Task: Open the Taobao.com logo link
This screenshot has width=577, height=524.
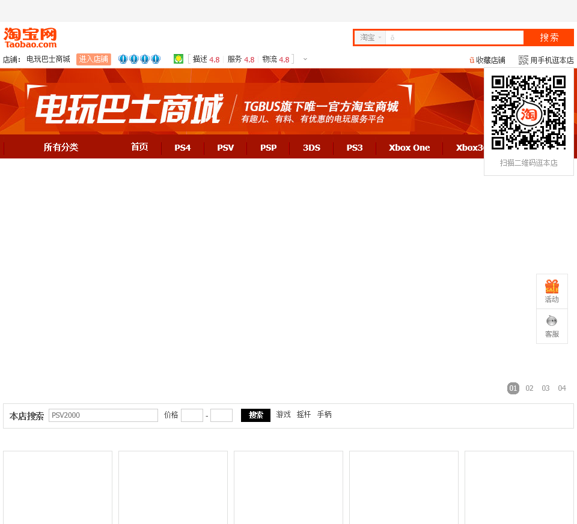Action: (30, 38)
